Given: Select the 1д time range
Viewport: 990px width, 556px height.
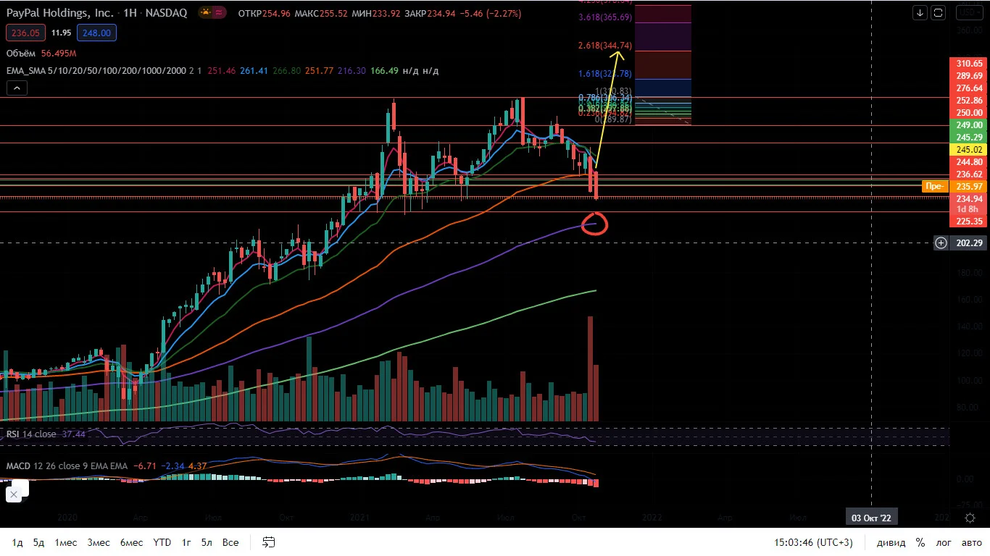Looking at the screenshot, I should tap(17, 542).
